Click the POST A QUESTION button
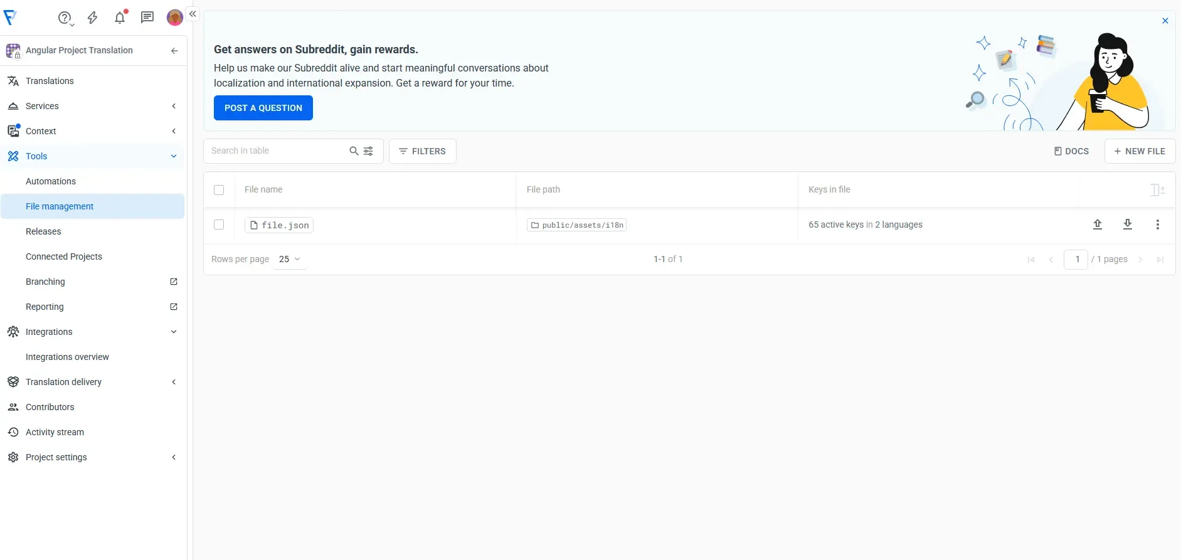This screenshot has height=560, width=1181. pyautogui.click(x=263, y=108)
